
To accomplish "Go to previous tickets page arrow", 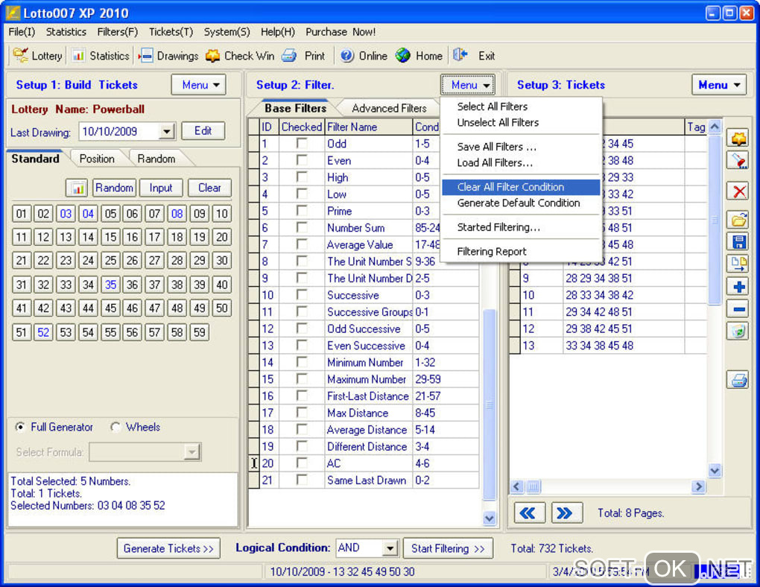I will pos(529,513).
